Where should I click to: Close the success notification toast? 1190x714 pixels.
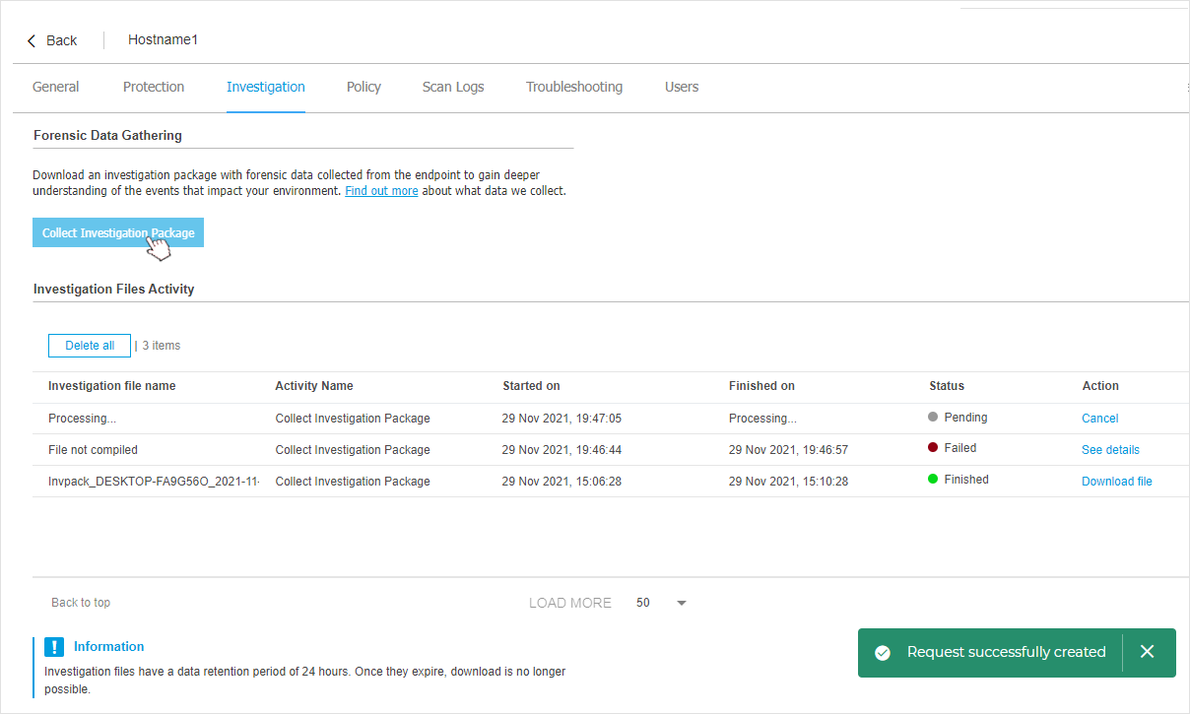pos(1147,652)
